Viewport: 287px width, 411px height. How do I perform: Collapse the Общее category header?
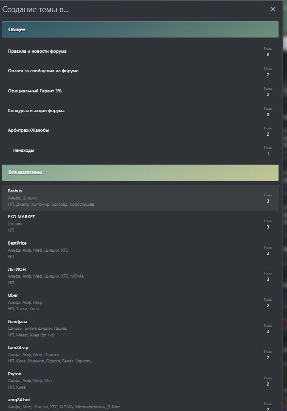pos(140,29)
